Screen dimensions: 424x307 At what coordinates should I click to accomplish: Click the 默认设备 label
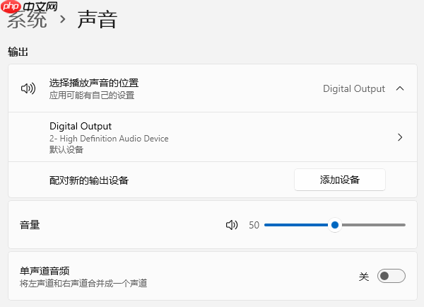[x=66, y=149]
